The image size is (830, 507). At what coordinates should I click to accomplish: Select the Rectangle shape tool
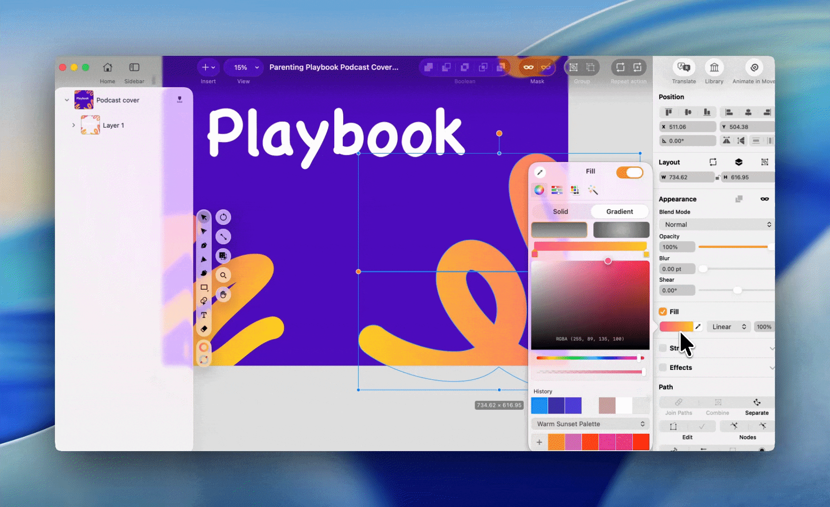204,287
